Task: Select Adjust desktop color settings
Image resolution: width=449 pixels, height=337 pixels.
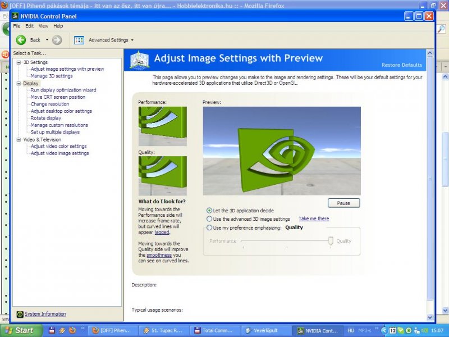Action: click(x=61, y=111)
